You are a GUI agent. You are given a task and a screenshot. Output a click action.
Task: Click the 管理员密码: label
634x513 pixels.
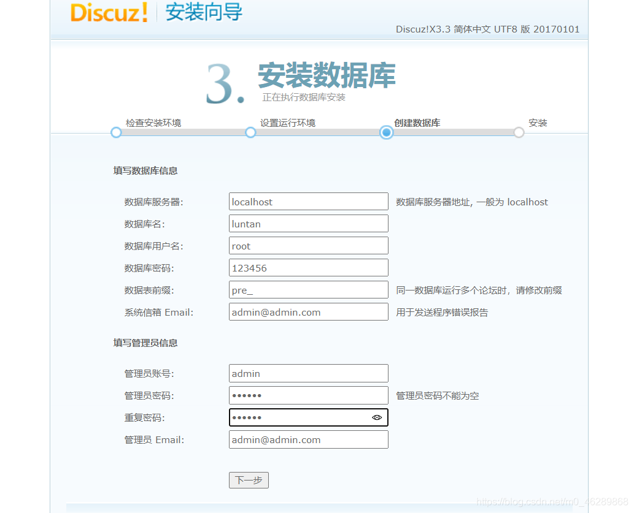[x=149, y=396]
